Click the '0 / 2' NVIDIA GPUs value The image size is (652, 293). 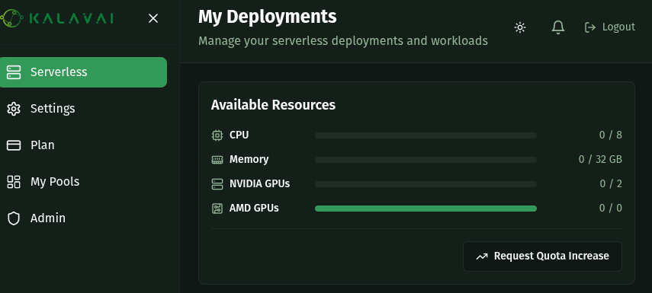click(x=611, y=183)
